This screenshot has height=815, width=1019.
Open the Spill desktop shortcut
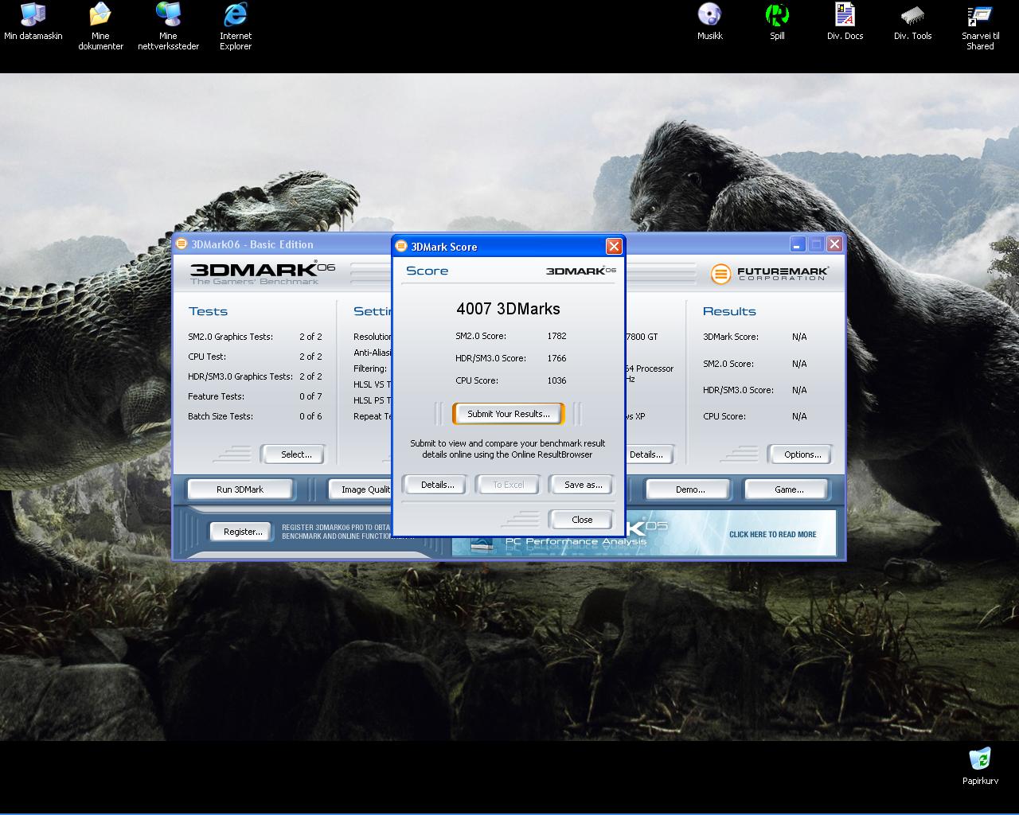point(777,21)
